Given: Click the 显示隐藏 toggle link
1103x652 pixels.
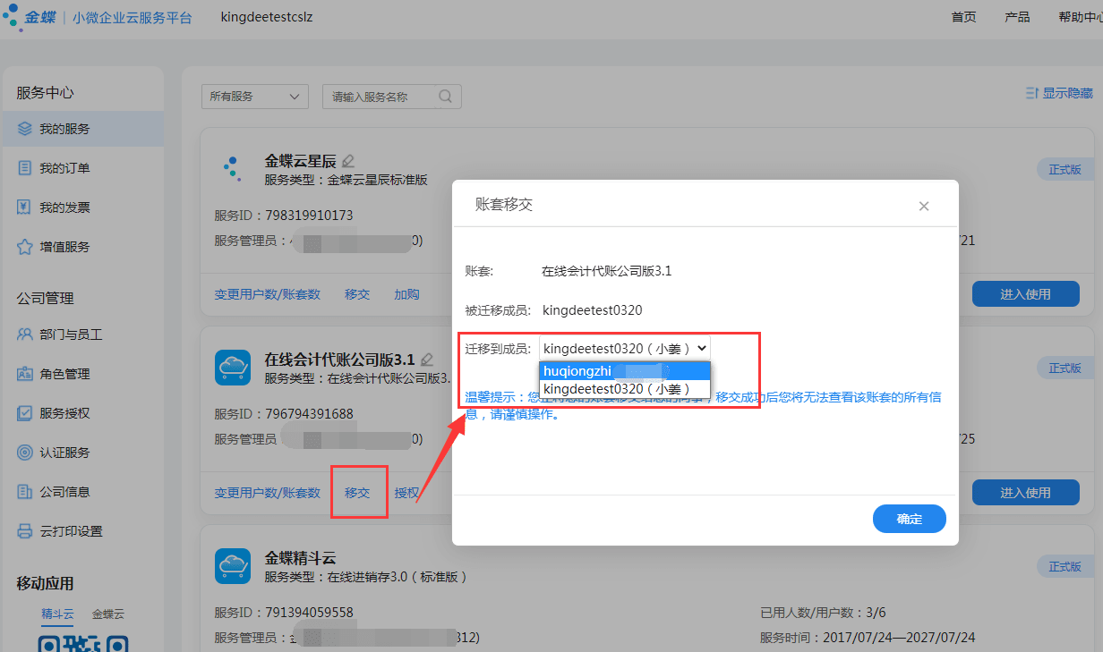Looking at the screenshot, I should click(x=1059, y=93).
